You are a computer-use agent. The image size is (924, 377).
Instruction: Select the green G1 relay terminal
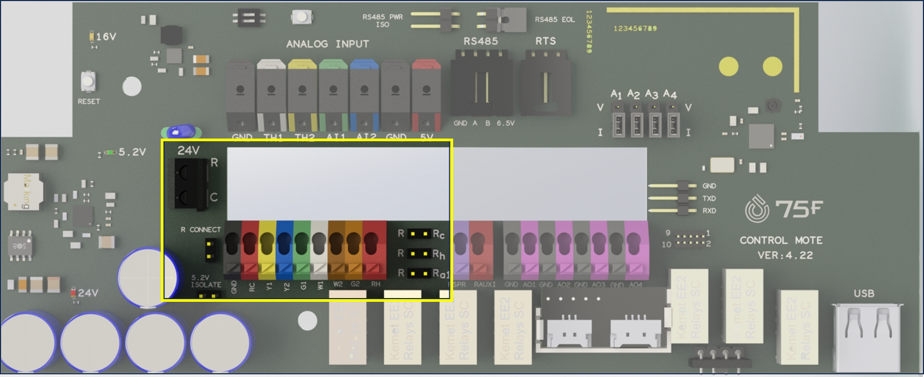pyautogui.click(x=302, y=250)
